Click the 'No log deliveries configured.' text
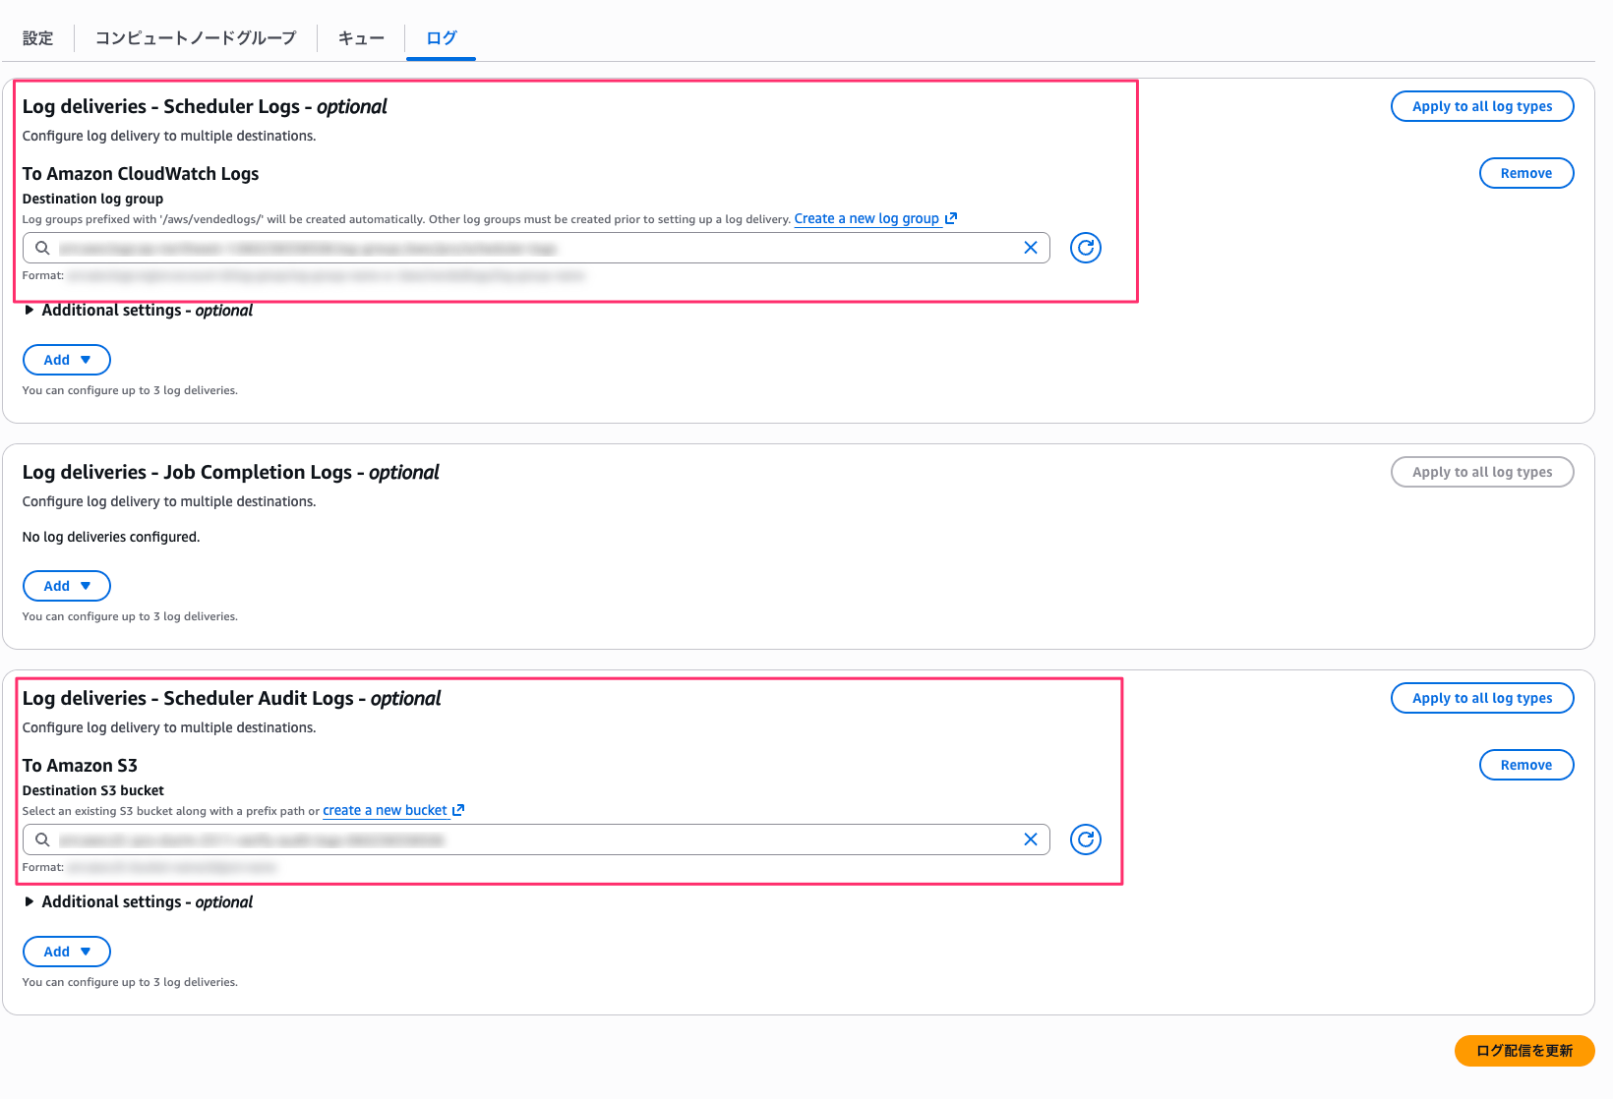Image resolution: width=1613 pixels, height=1099 pixels. click(x=111, y=537)
